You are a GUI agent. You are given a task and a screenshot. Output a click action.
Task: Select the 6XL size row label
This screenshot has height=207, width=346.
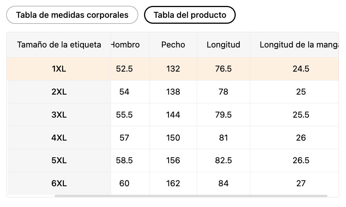(x=59, y=183)
